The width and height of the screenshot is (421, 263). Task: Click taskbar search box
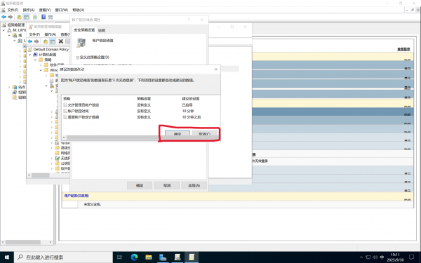tap(63, 257)
